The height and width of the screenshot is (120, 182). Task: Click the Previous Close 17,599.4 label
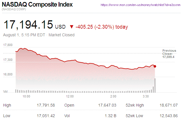coord(168,54)
